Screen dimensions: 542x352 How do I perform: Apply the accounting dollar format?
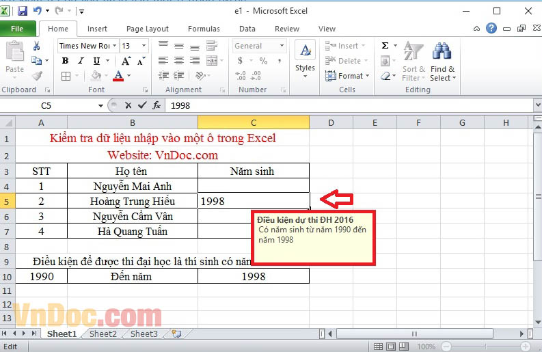[x=240, y=61]
